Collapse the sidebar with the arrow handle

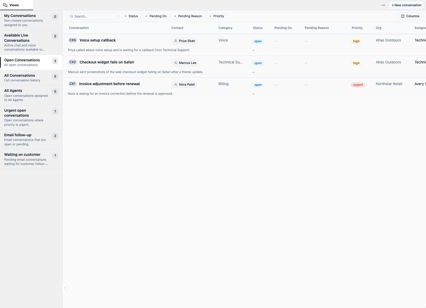click(x=65, y=288)
